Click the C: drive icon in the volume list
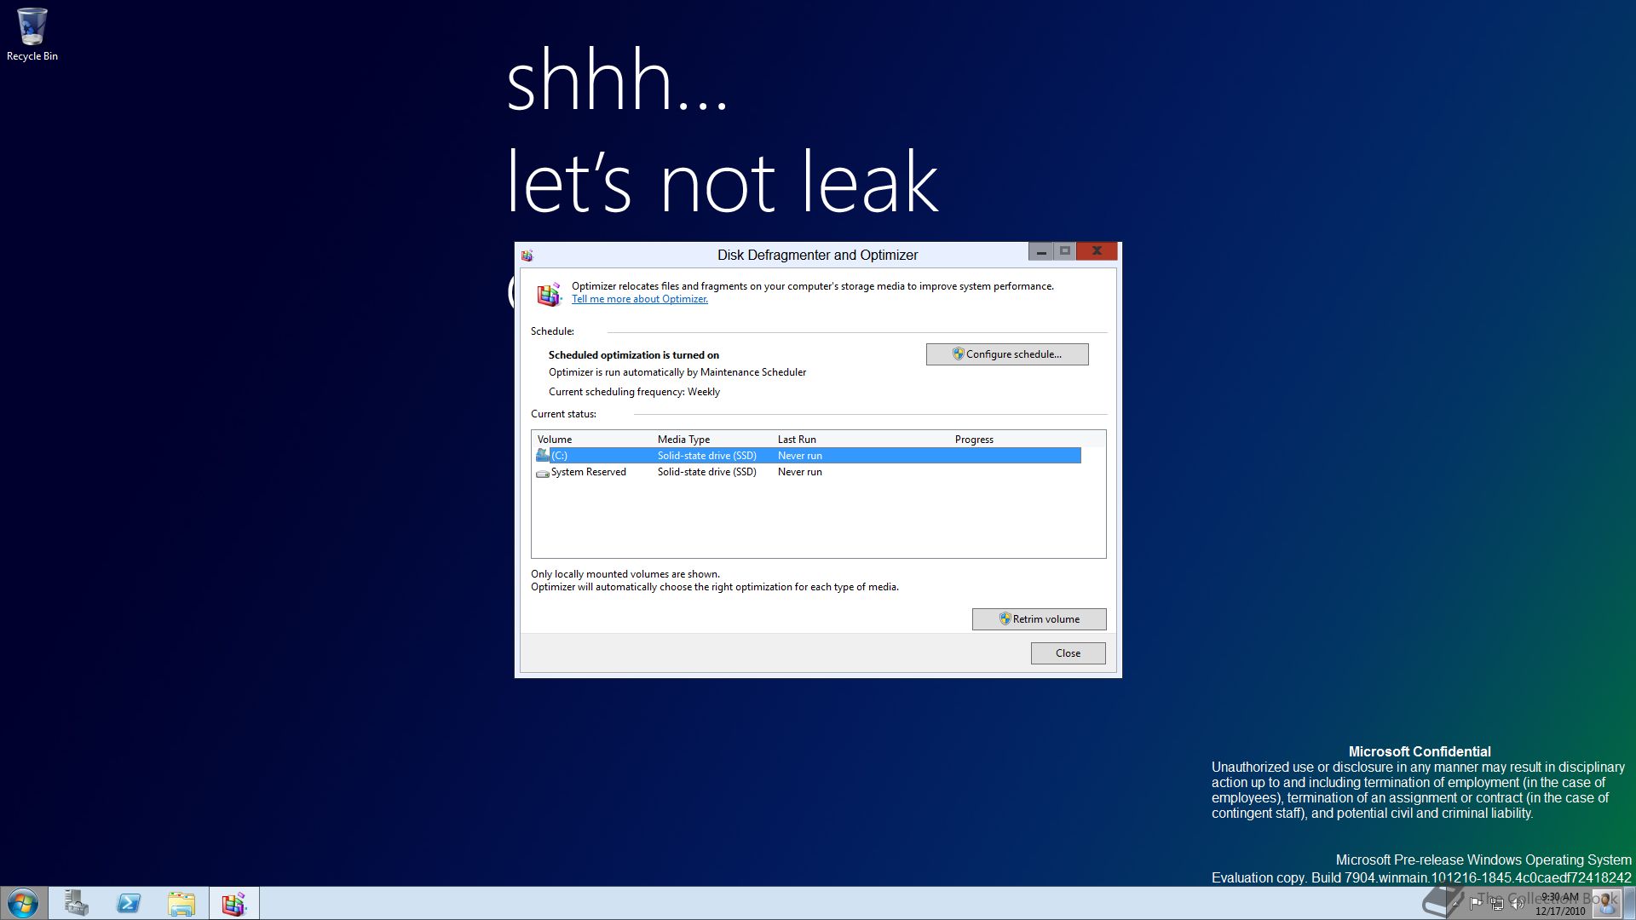 [542, 456]
